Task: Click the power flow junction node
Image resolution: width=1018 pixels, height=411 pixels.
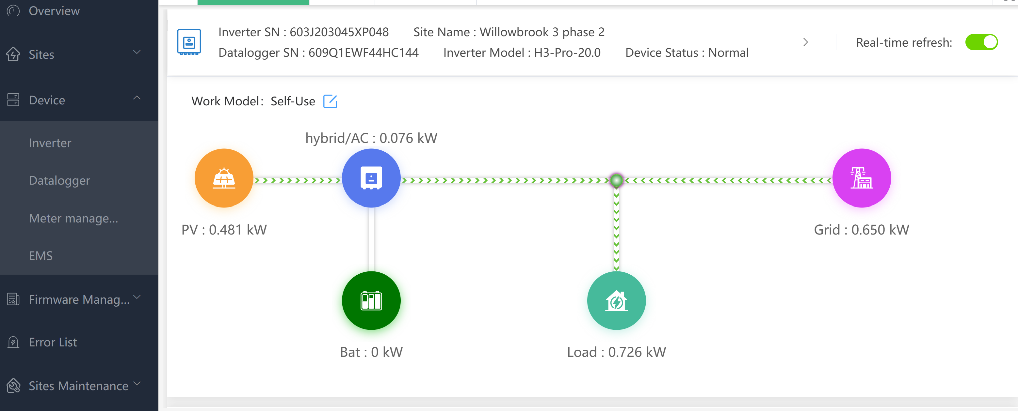Action: [616, 180]
